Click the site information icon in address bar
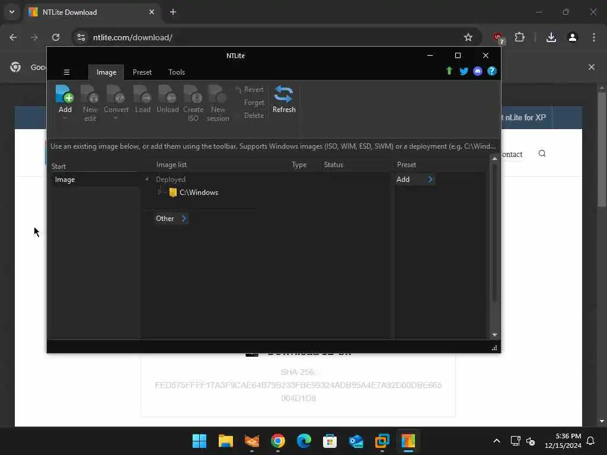The width and height of the screenshot is (607, 455). (81, 37)
